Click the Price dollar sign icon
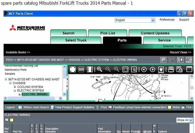 [x=97, y=107]
